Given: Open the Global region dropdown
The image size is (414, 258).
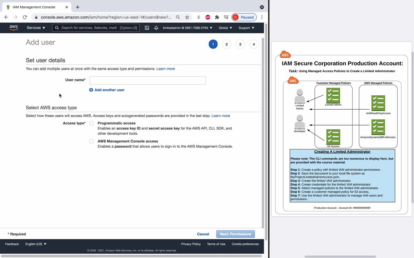Looking at the screenshot, I should click(x=225, y=28).
